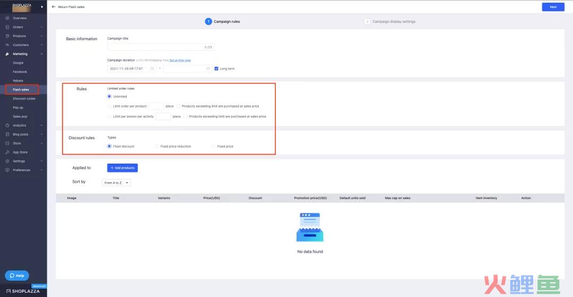
Task: Expand the Customers submenu chevron
Action: [x=42, y=45]
